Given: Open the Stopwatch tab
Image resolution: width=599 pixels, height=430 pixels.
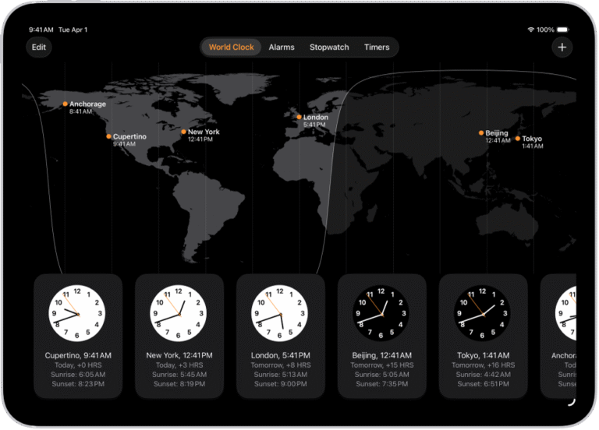Looking at the screenshot, I should [x=329, y=48].
